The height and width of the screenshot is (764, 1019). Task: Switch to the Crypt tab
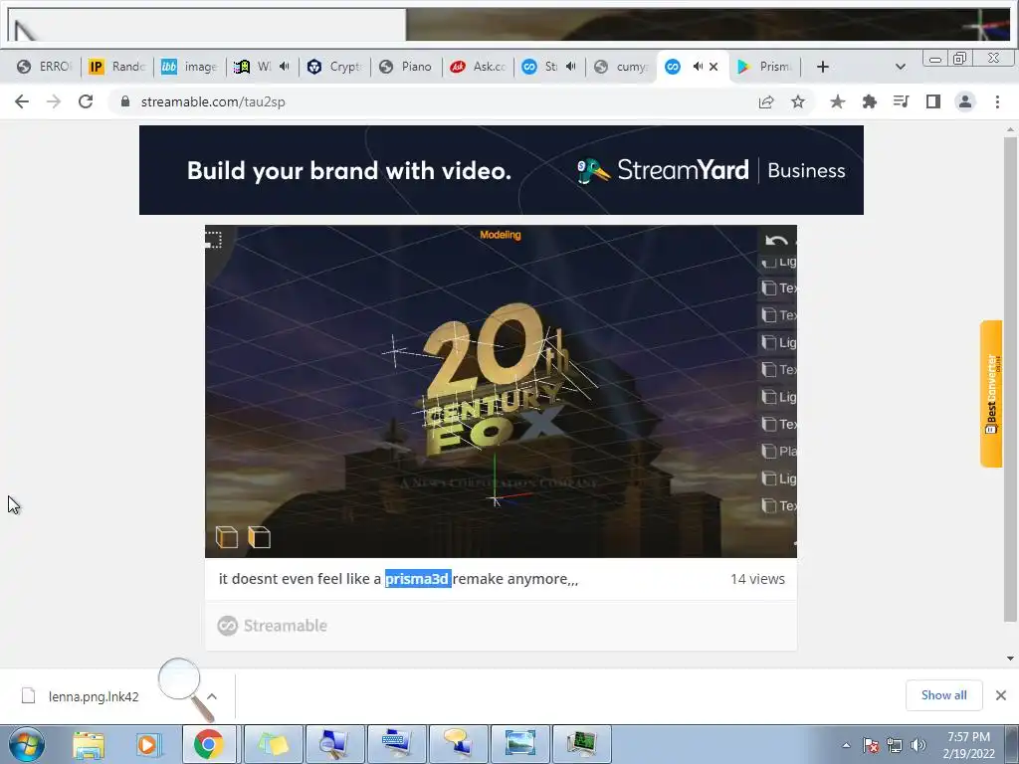coord(334,67)
